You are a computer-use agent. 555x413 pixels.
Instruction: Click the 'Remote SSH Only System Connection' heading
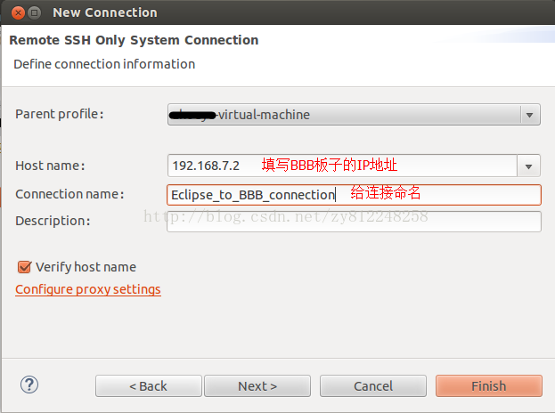click(x=134, y=40)
